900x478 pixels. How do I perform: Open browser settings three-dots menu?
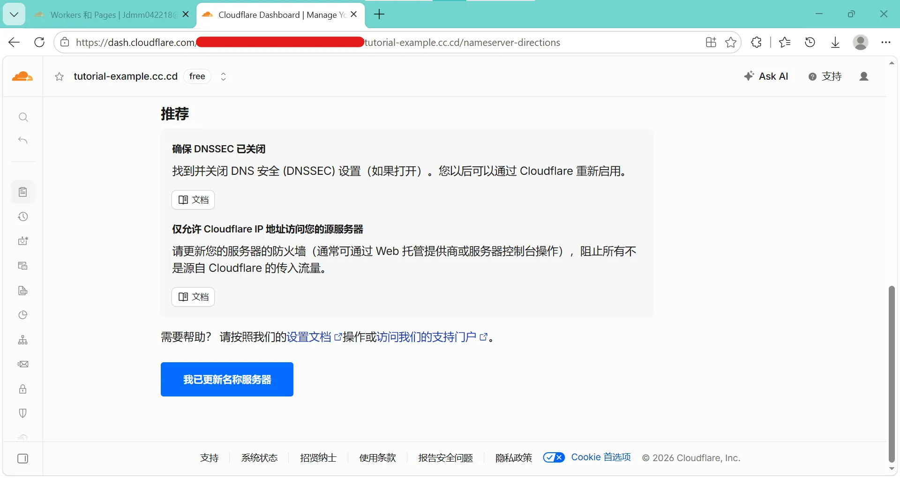point(885,42)
